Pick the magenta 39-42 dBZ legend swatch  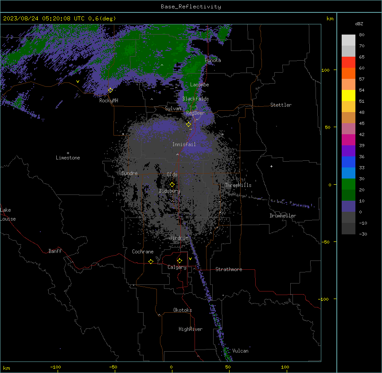(348, 140)
